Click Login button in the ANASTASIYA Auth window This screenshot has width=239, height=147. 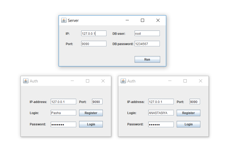click(189, 124)
